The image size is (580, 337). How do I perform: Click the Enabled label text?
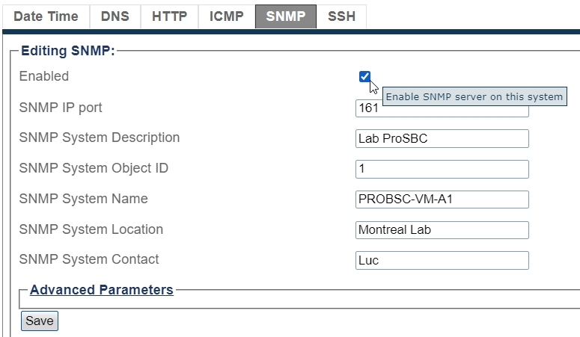click(43, 76)
